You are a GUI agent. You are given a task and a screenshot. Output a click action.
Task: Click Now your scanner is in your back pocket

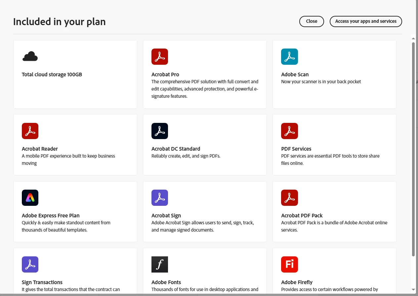[321, 82]
